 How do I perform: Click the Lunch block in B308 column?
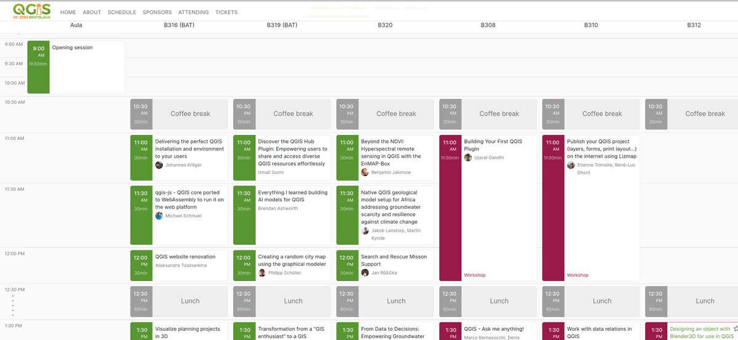[x=488, y=301]
